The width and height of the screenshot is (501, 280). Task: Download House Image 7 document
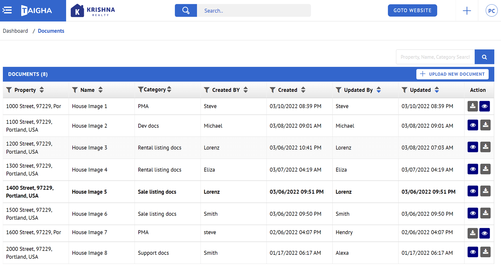tap(472, 233)
